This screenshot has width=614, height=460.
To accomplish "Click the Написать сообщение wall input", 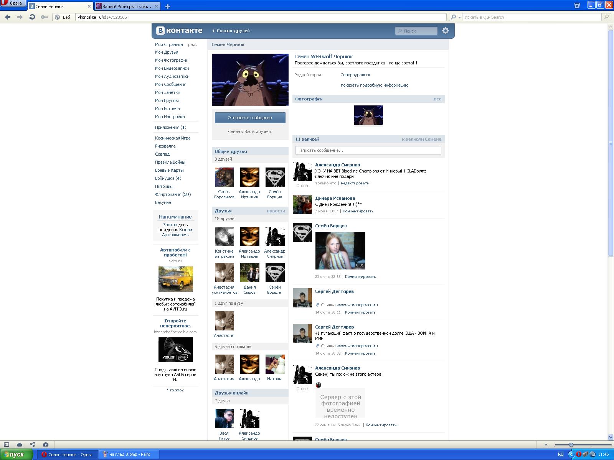I will (368, 150).
